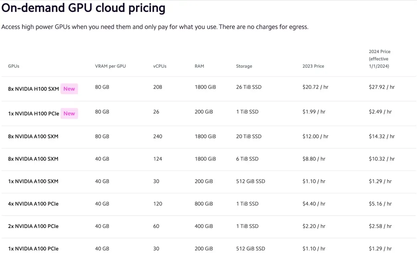417x255 pixels.
Task: Click the New badge beside H100 PCIe
Action: click(69, 114)
